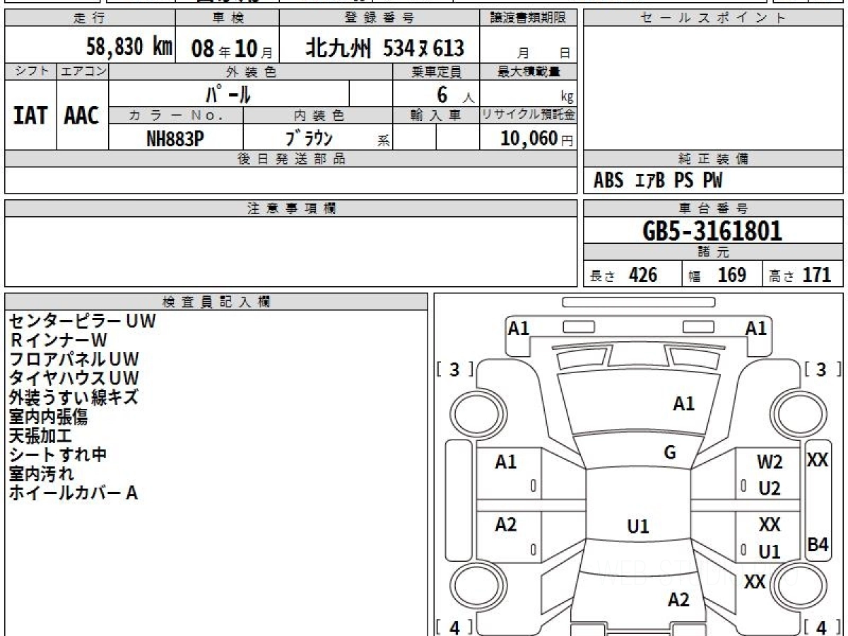Select the A2 mark on the rear hatch
The width and height of the screenshot is (848, 636).
[x=678, y=600]
